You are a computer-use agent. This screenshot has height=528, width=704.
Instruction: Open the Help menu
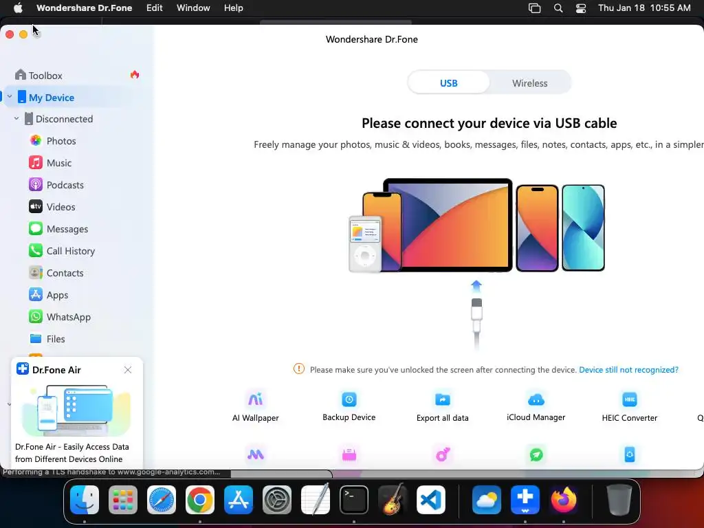pyautogui.click(x=234, y=8)
